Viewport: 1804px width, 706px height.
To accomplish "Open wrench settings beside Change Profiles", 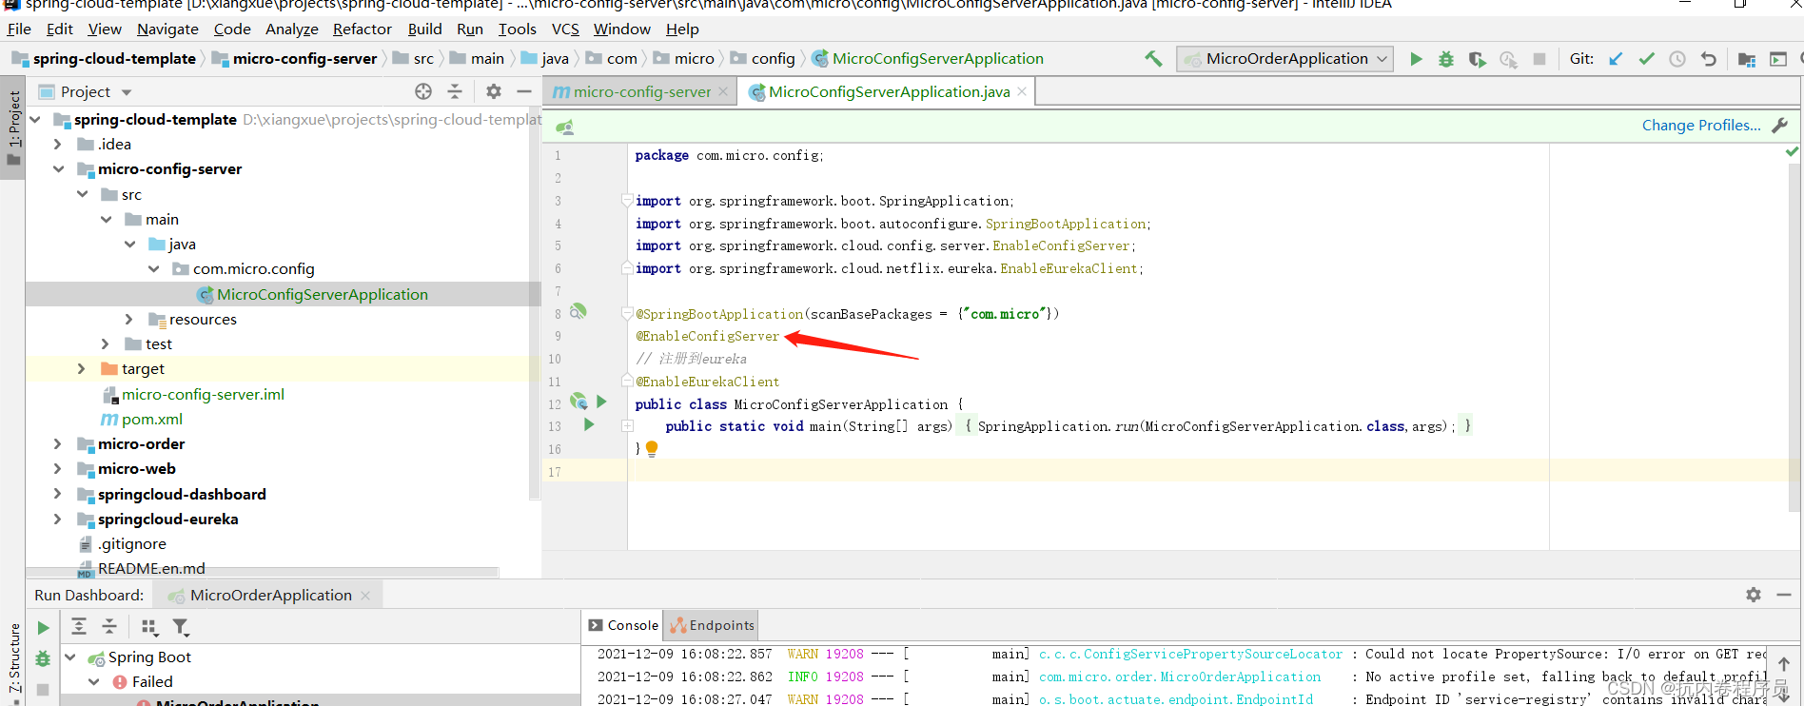I will (x=1780, y=126).
